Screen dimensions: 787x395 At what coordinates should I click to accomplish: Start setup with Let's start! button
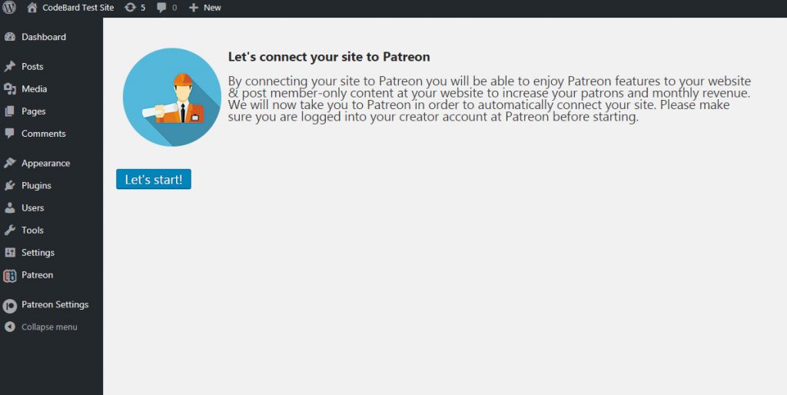point(154,179)
